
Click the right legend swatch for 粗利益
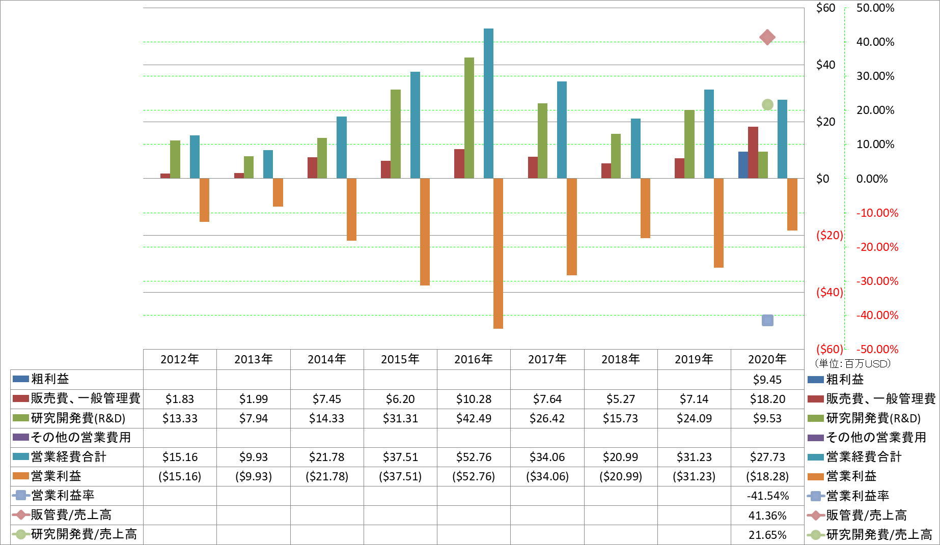click(x=816, y=380)
